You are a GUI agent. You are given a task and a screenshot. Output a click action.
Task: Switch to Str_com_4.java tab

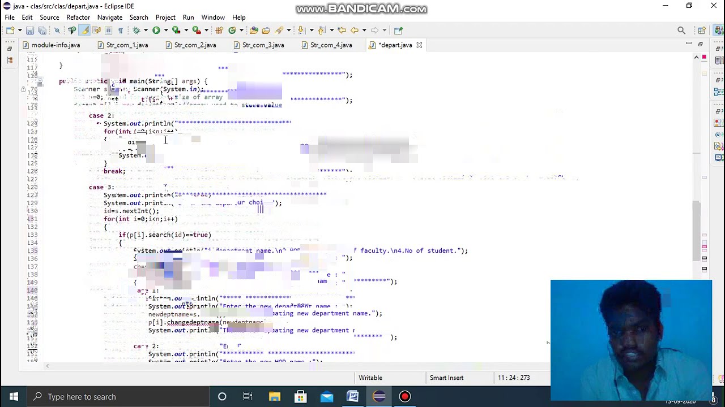326,45
